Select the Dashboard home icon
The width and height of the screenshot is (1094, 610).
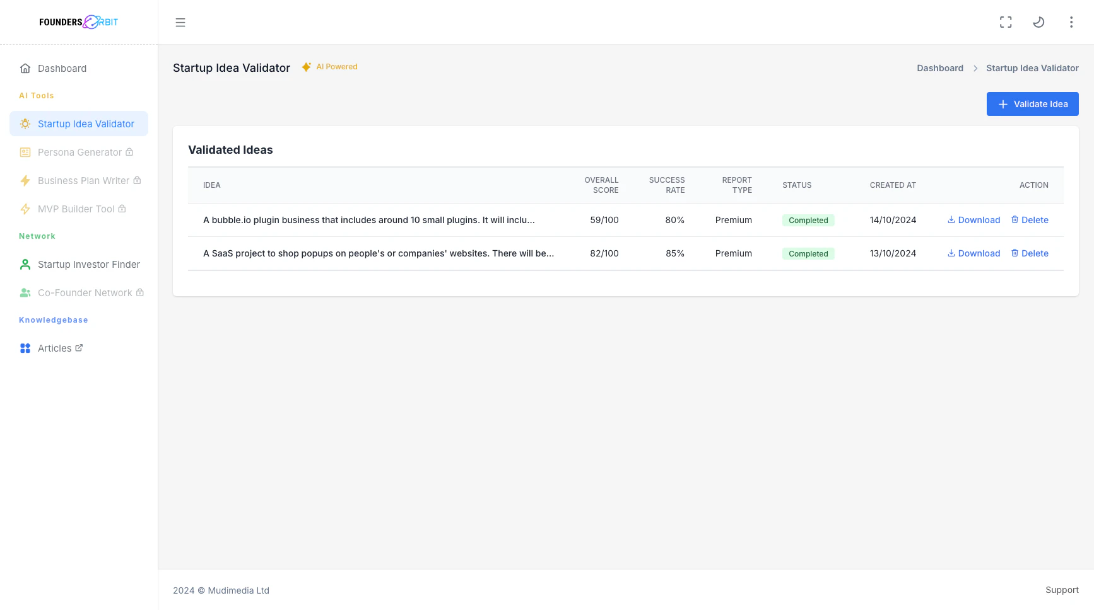[x=25, y=68]
